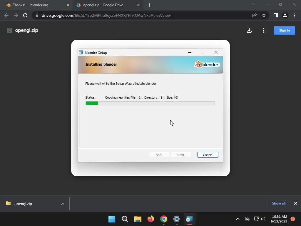Close the blender Setup dialog
301x226 pixels.
[216, 52]
